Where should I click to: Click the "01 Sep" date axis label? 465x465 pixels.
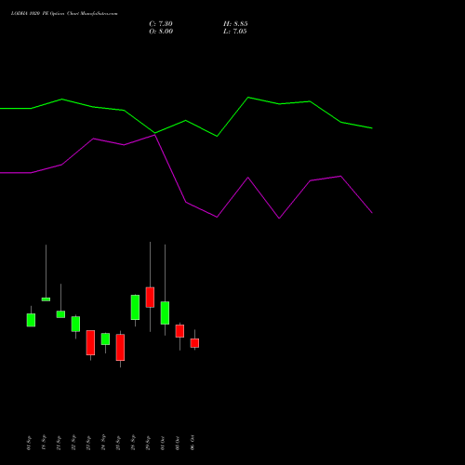(29, 443)
